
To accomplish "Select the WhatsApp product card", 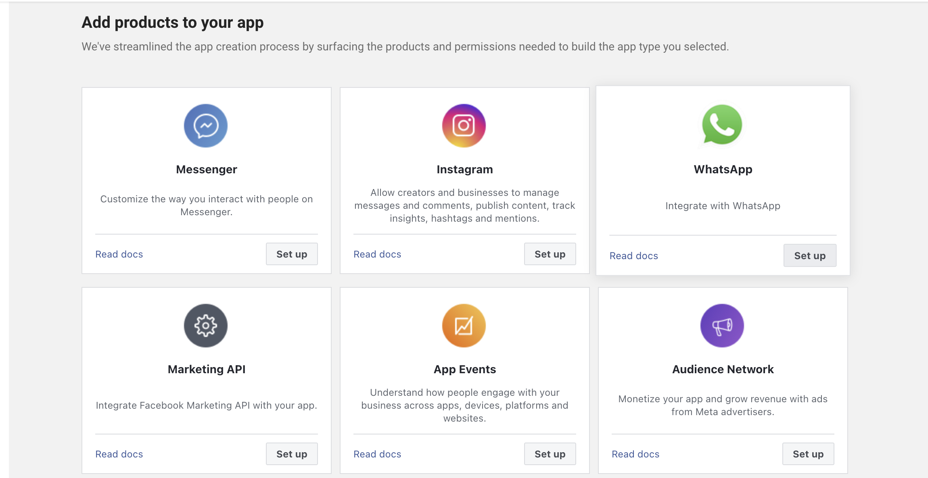I will click(x=722, y=179).
